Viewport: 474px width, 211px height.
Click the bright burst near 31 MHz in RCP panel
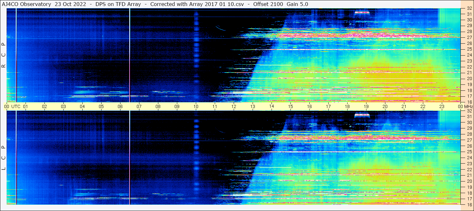click(x=362, y=13)
